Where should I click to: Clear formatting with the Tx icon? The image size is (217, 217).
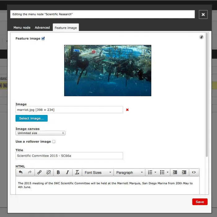[x=77, y=172]
